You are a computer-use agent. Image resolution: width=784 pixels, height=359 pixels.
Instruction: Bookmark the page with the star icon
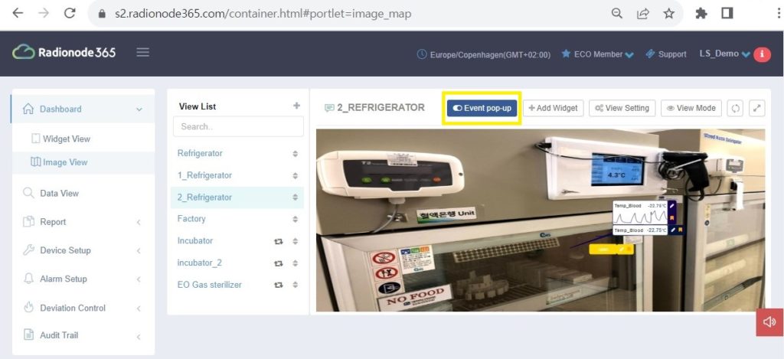pos(668,14)
